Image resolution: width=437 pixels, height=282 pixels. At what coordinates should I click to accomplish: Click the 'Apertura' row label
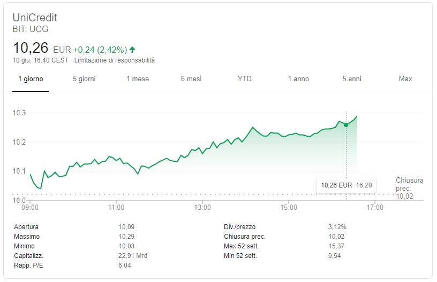[26, 227]
